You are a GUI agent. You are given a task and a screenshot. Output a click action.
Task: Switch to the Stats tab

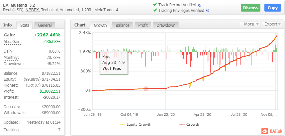point(25,25)
